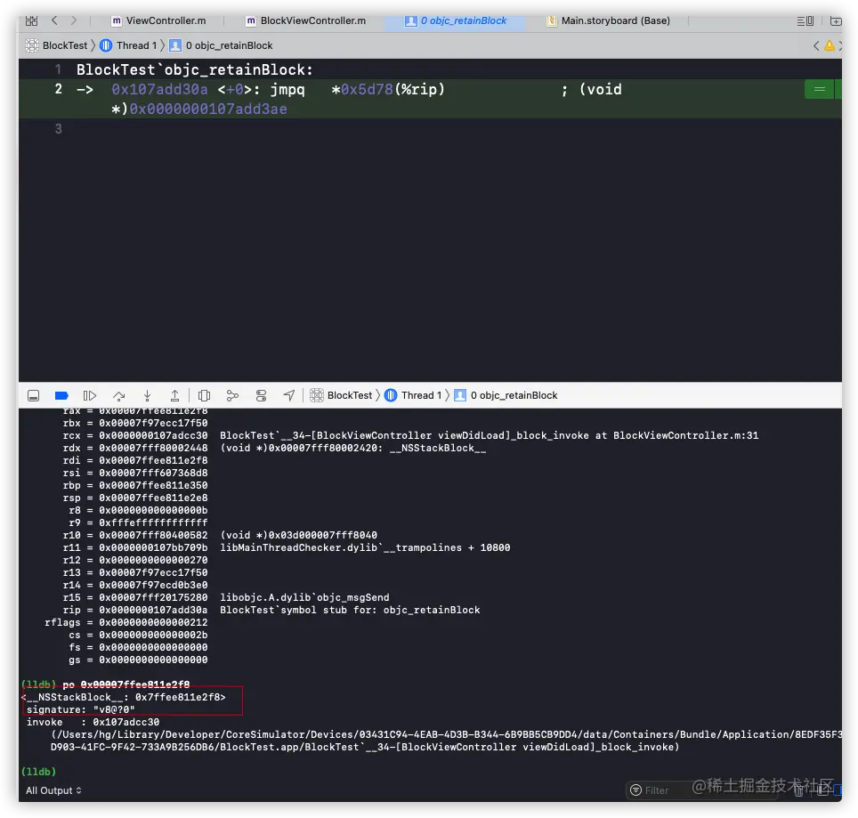858x818 pixels.
Task: Toggle the blue breakpoints activation button
Action: pyautogui.click(x=61, y=395)
